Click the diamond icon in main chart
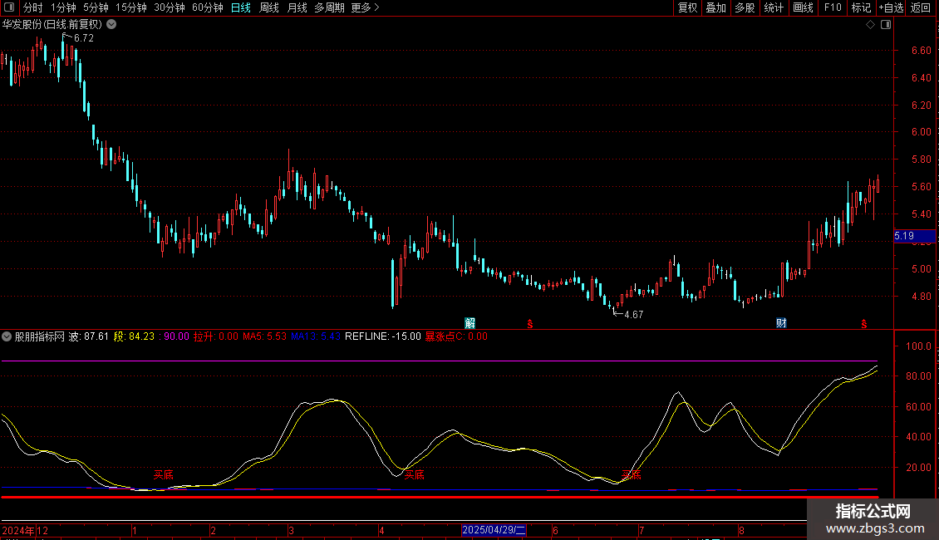Screen dimensions: 939x540 tap(871, 25)
